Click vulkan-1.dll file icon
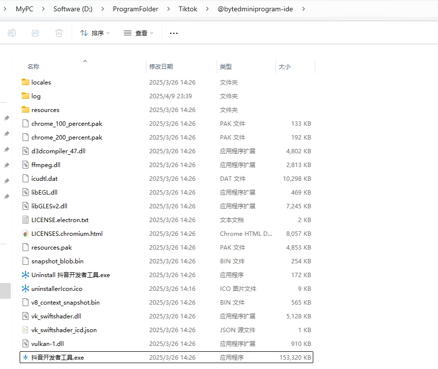 26,343
